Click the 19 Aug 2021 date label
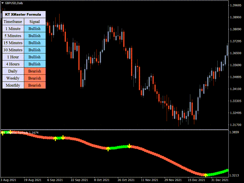 tap(32, 180)
